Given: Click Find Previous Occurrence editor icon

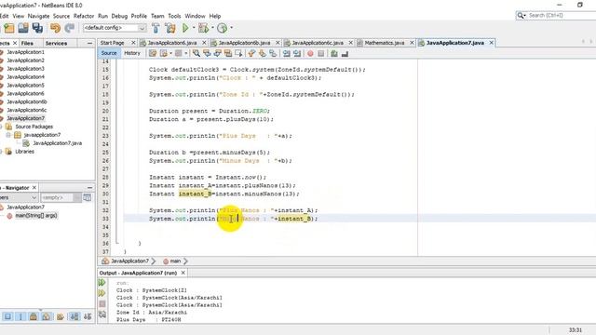Looking at the screenshot, I should click(x=207, y=54).
